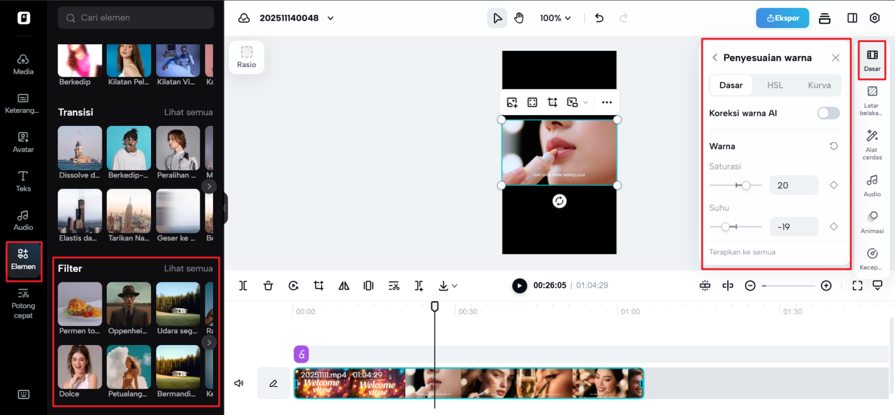Select the hand pan tool

point(519,18)
